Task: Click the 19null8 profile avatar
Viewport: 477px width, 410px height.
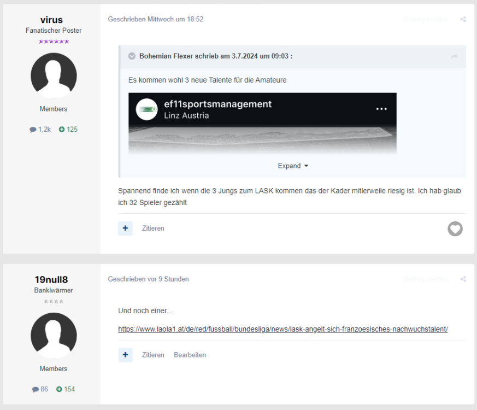Action: (54, 335)
